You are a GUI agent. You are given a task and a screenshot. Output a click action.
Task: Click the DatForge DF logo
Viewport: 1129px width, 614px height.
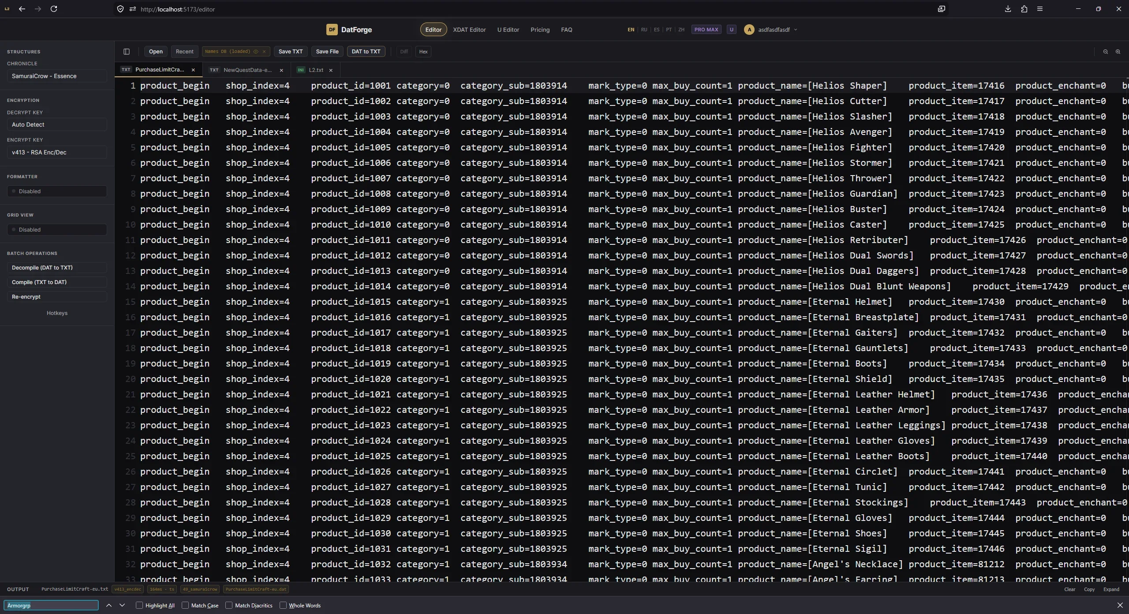[x=332, y=30]
